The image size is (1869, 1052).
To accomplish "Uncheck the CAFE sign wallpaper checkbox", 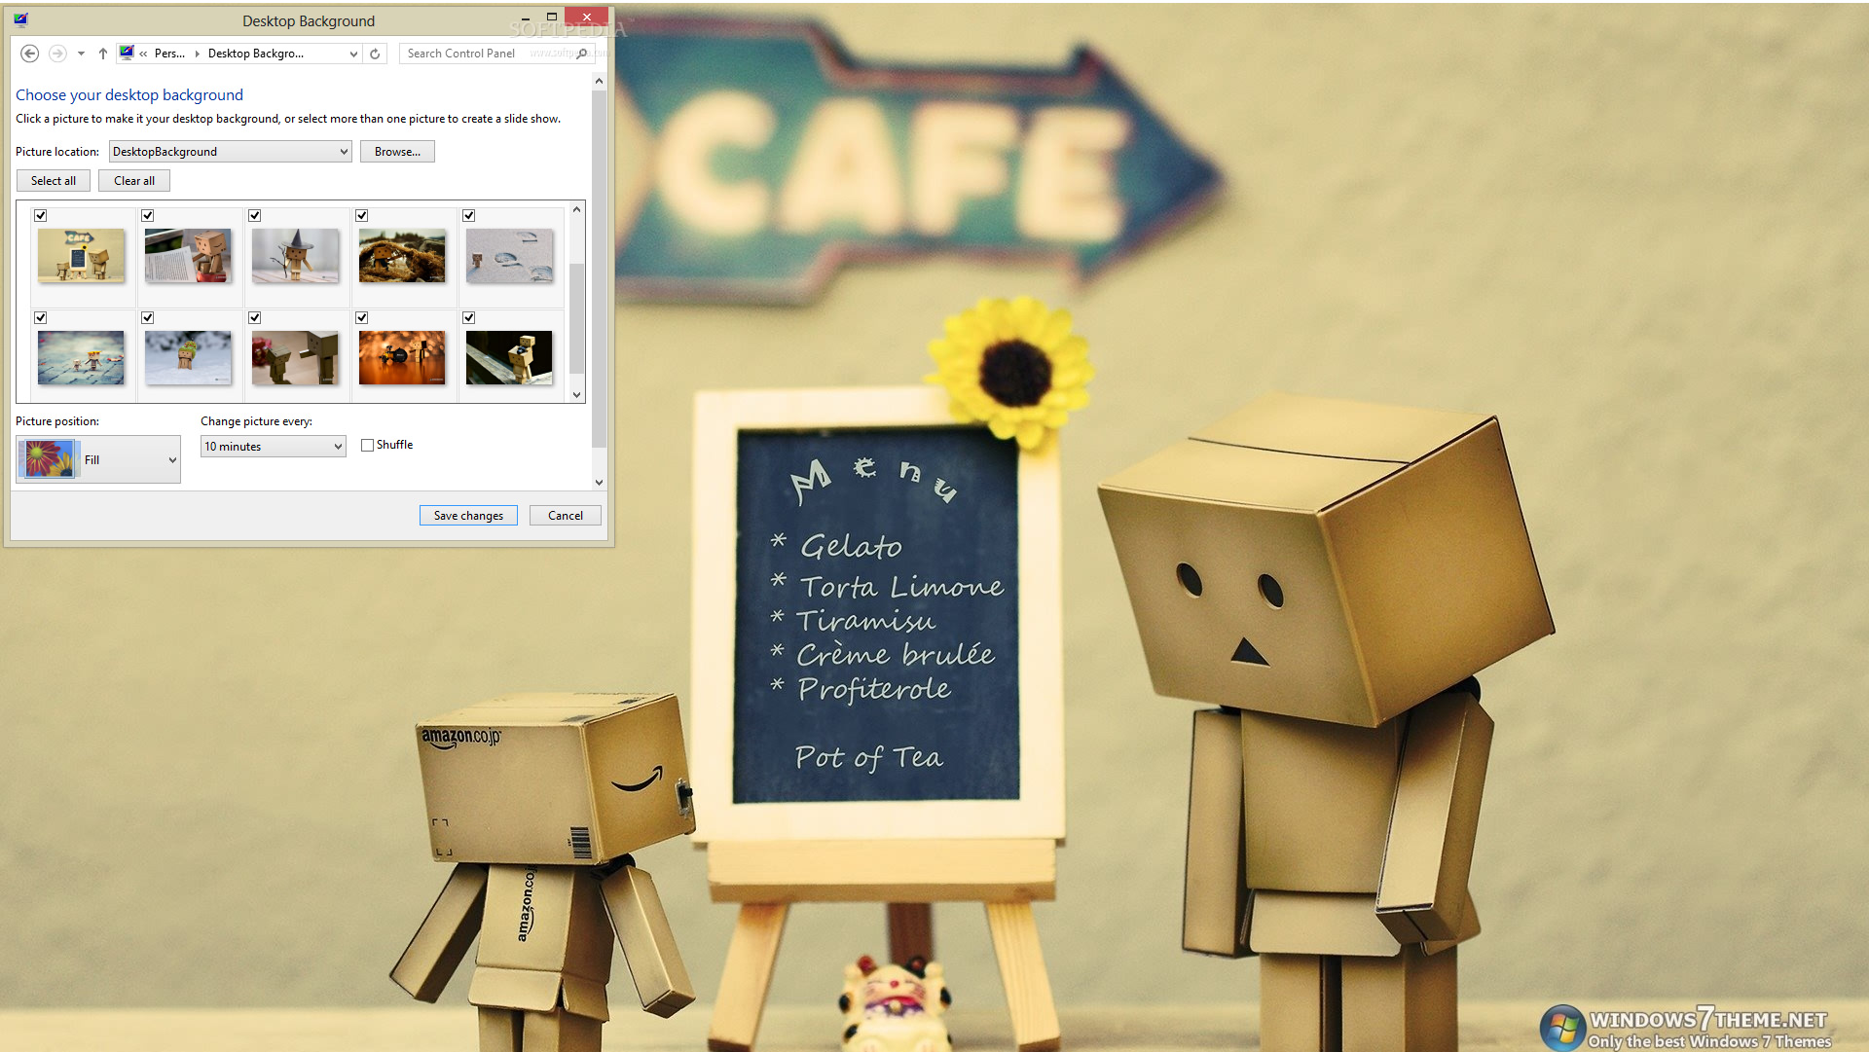I will tap(41, 216).
